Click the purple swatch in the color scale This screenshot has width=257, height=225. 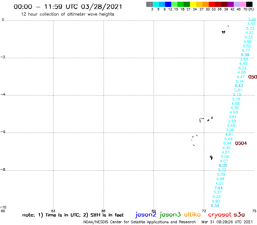[231, 4]
